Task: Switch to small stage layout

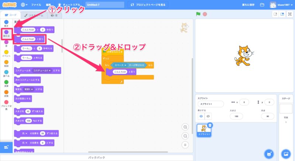Action: (275, 14)
